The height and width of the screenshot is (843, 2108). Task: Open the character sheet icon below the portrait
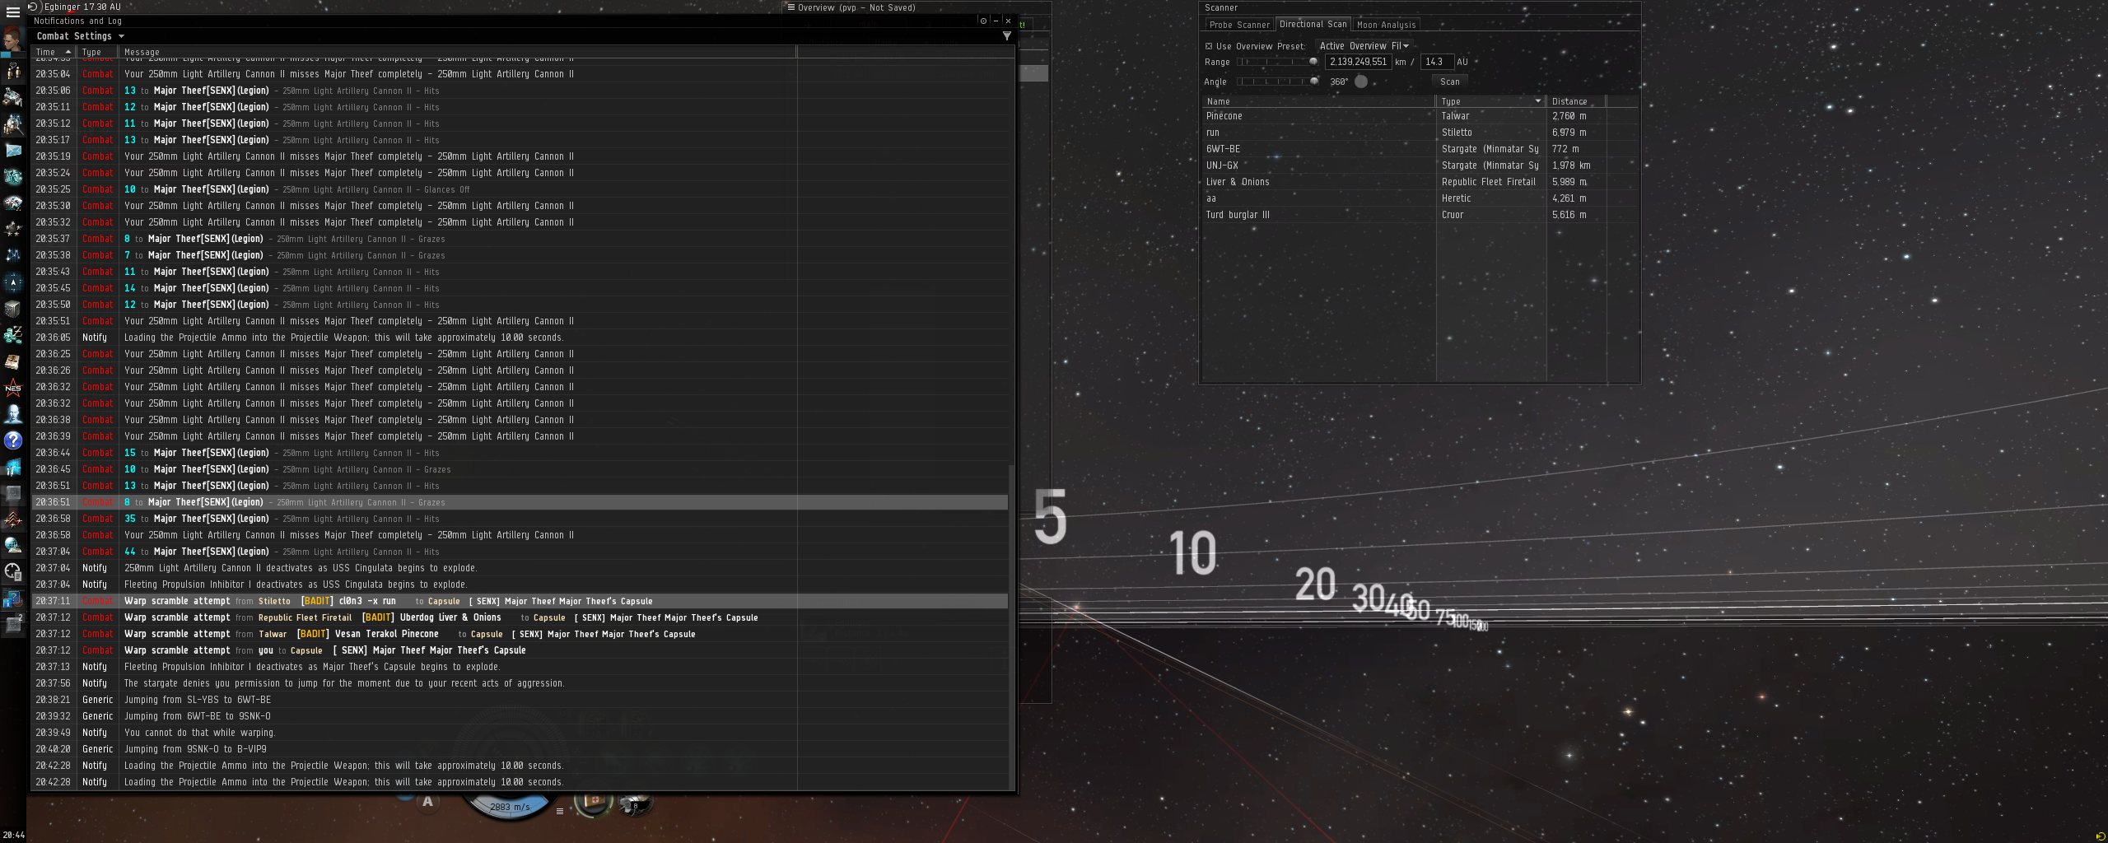click(x=13, y=72)
